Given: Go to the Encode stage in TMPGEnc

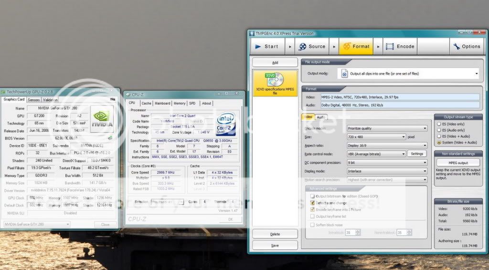Looking at the screenshot, I should [x=400, y=46].
